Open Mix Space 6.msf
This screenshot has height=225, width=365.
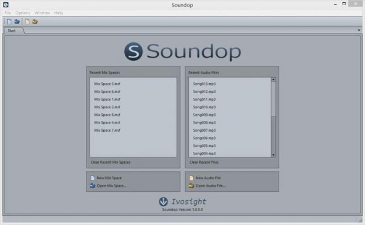click(x=107, y=91)
